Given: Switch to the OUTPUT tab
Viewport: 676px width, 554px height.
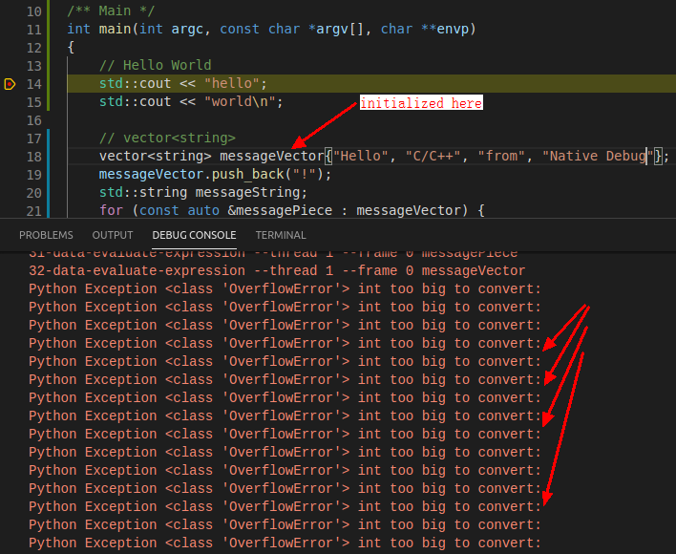Looking at the screenshot, I should coord(113,235).
